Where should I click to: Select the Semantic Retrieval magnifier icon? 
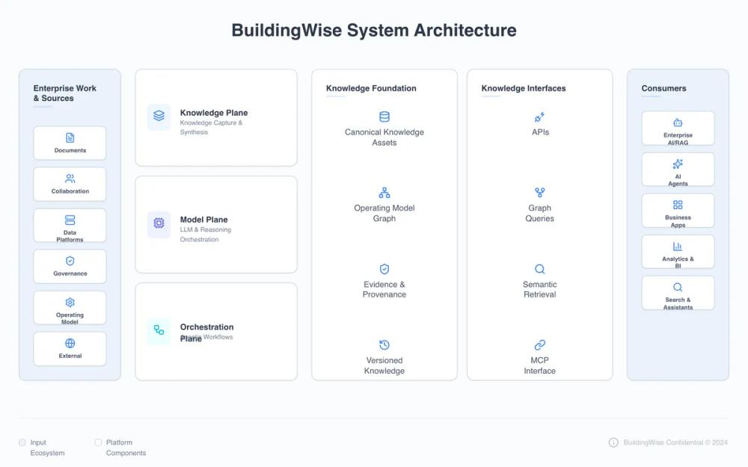[x=539, y=268]
